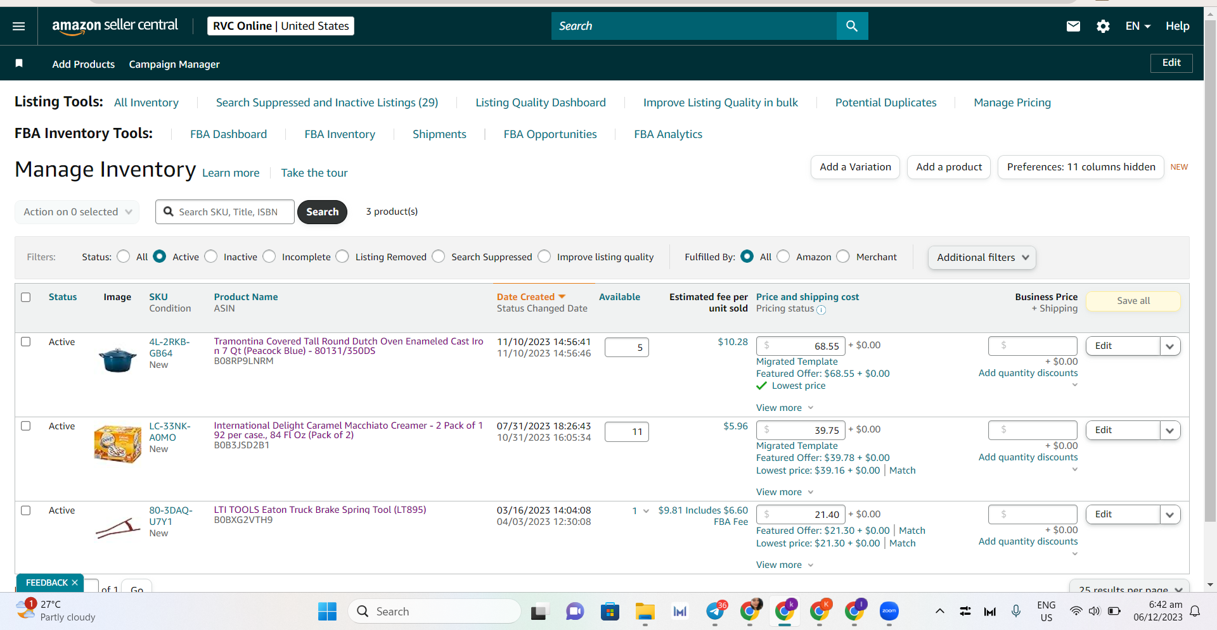Click the magnifier button in top search bar

(852, 26)
